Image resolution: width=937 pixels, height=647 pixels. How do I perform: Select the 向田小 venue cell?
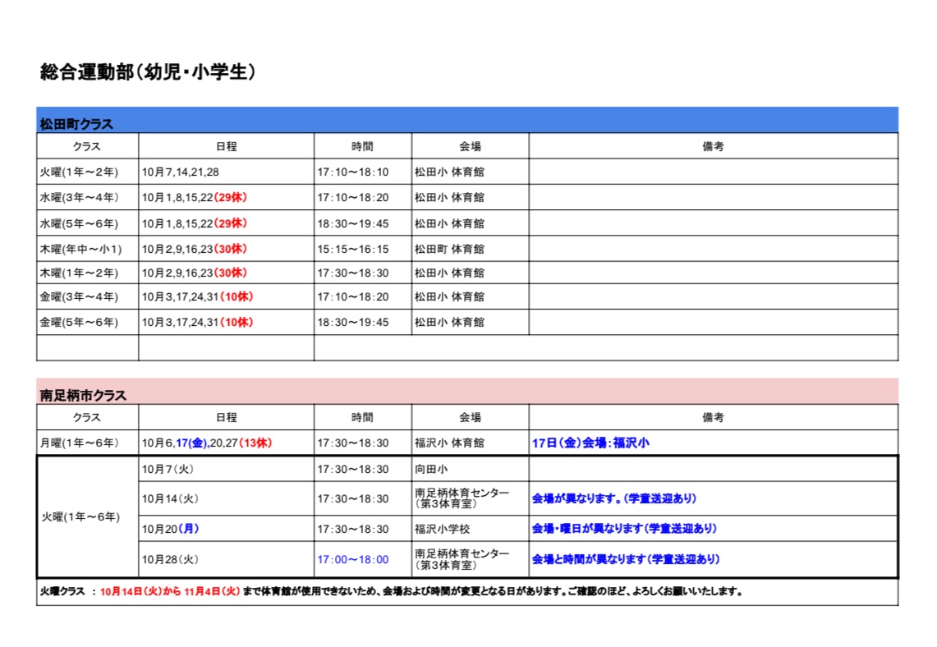432,469
